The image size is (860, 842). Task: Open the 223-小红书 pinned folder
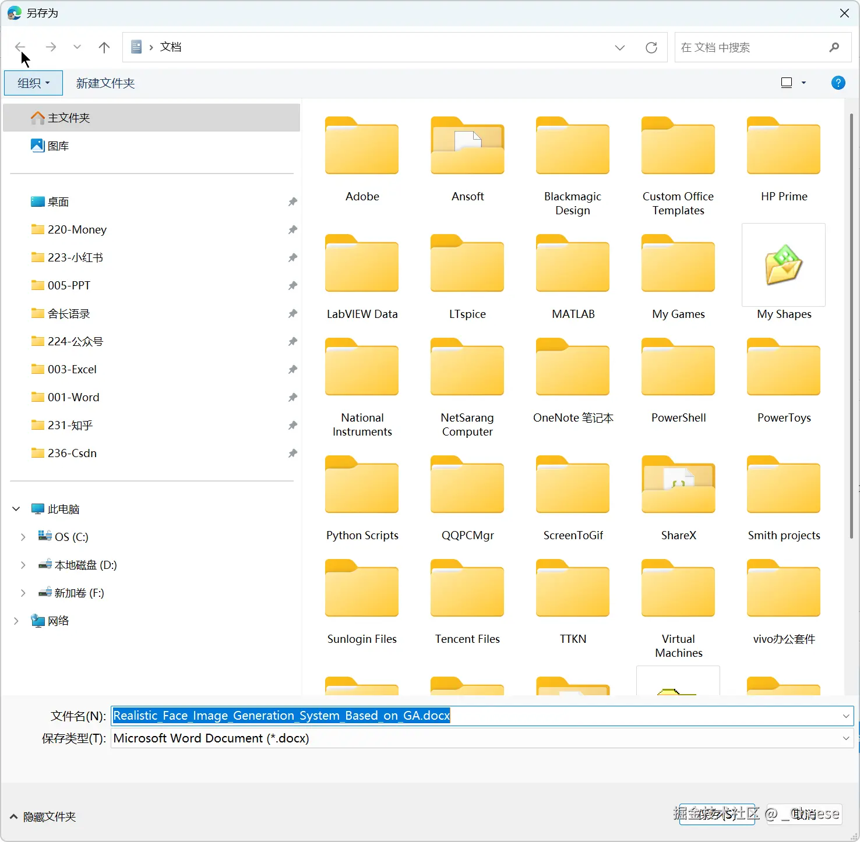point(151,257)
